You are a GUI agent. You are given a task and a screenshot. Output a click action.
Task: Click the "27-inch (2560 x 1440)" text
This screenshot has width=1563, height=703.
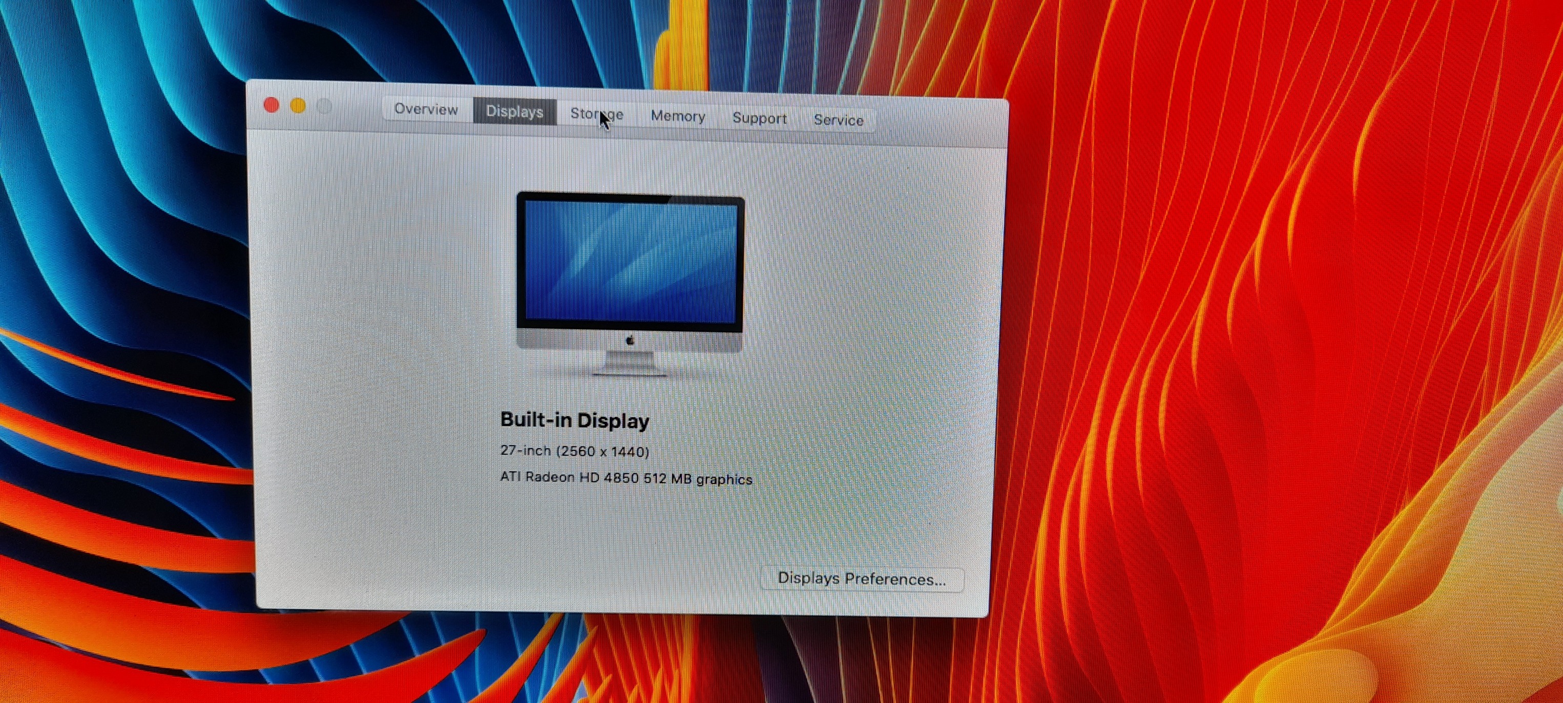click(x=575, y=451)
